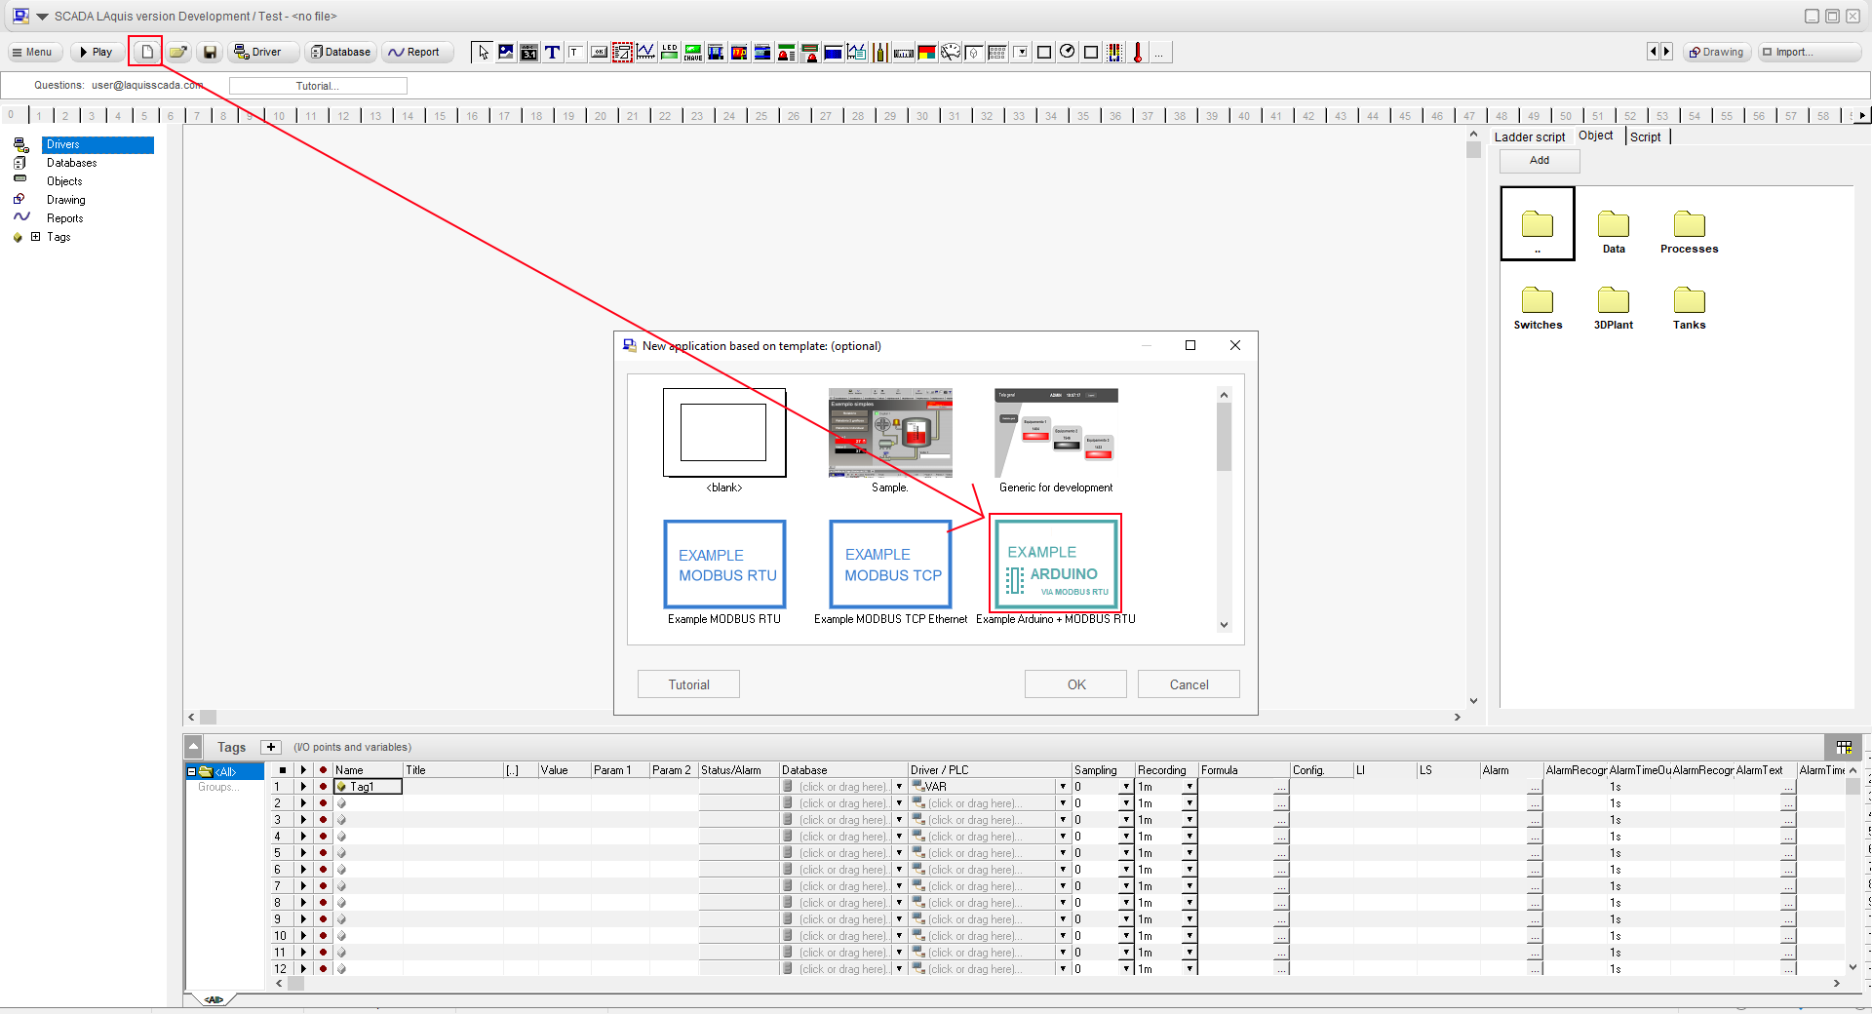Select the ruler scale object tool

pos(904,52)
